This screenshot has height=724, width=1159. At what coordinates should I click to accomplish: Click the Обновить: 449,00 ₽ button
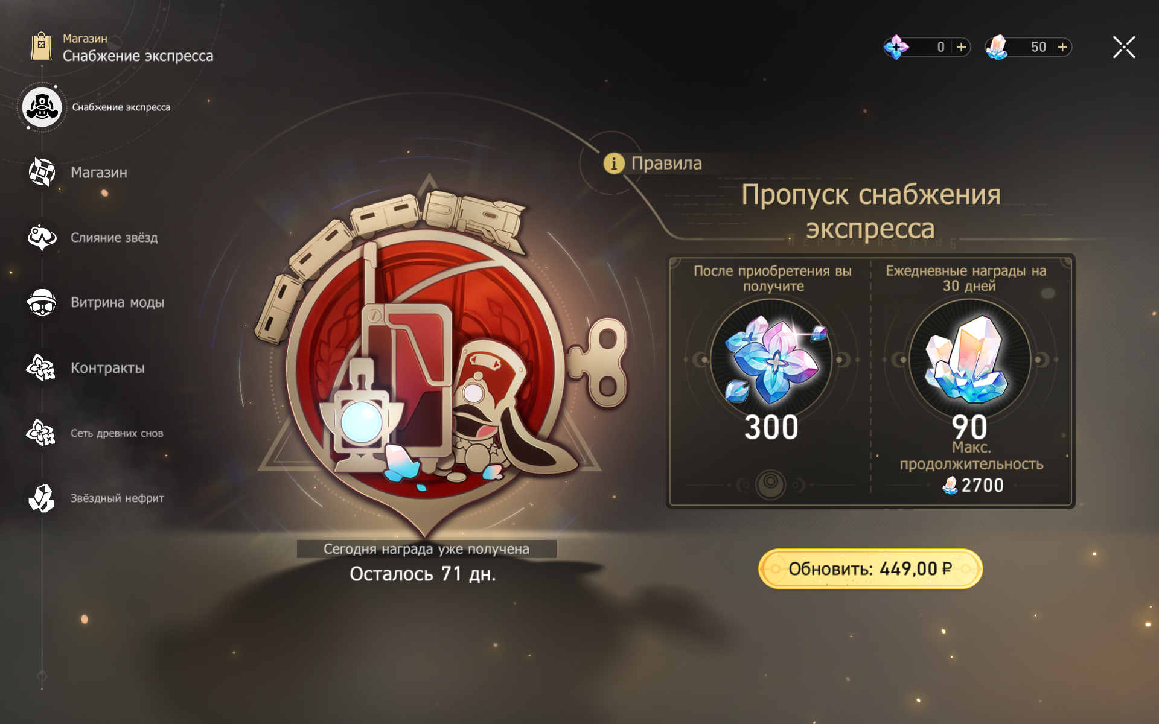click(870, 568)
